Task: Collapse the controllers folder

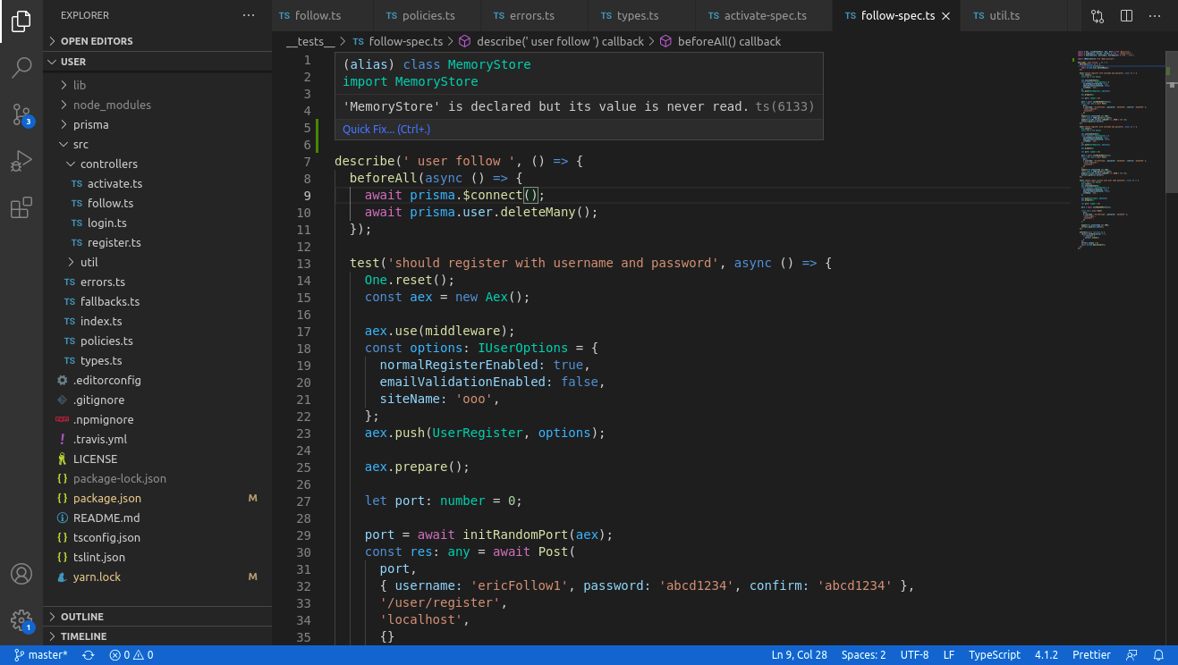Action: click(157, 164)
